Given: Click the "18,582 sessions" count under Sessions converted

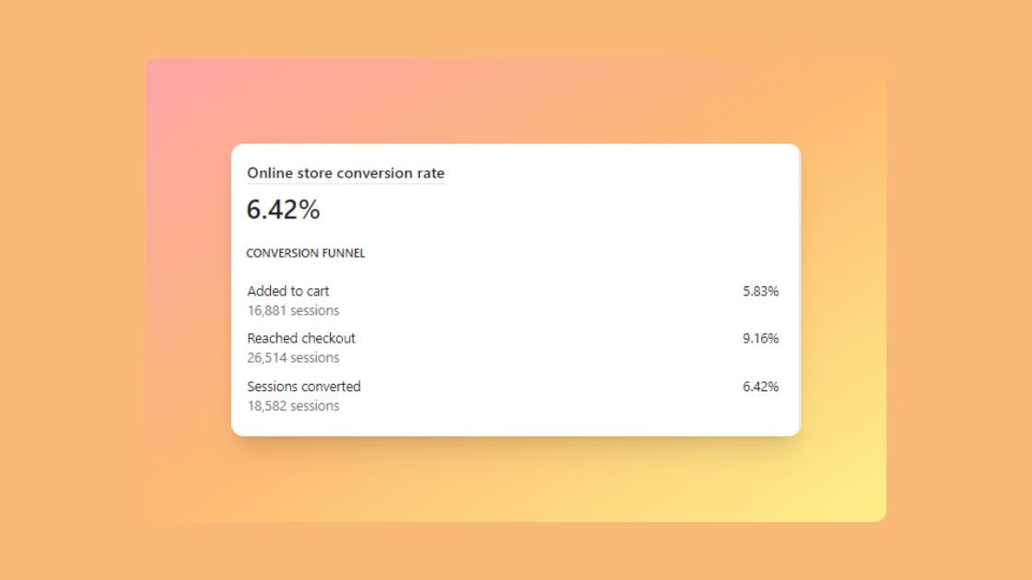Looking at the screenshot, I should click(x=291, y=405).
